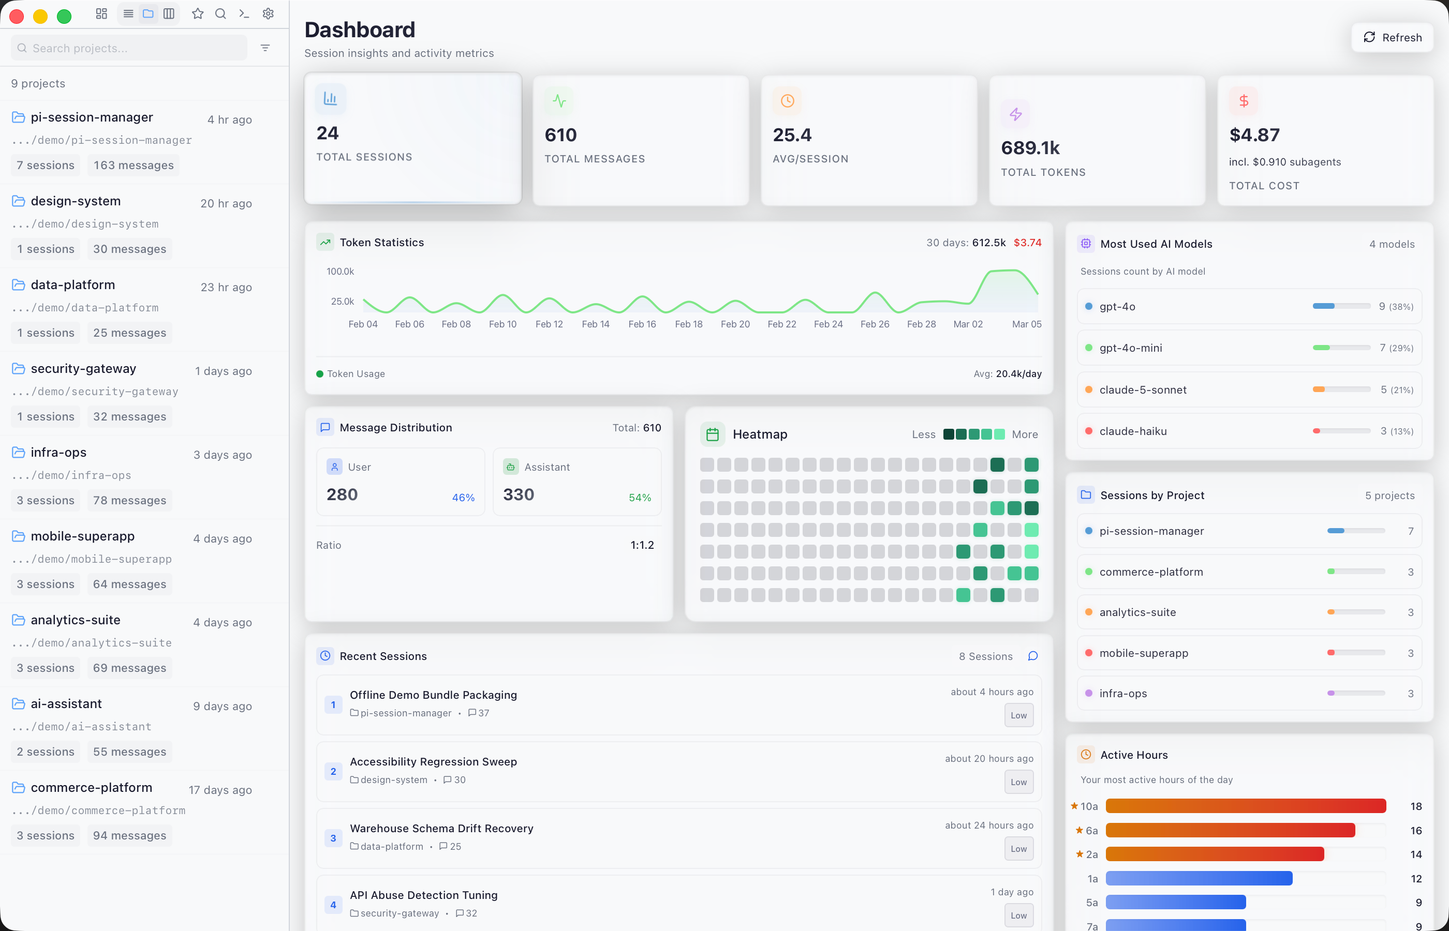
Task: Open the search magnifier in the toolbar
Action: click(221, 14)
